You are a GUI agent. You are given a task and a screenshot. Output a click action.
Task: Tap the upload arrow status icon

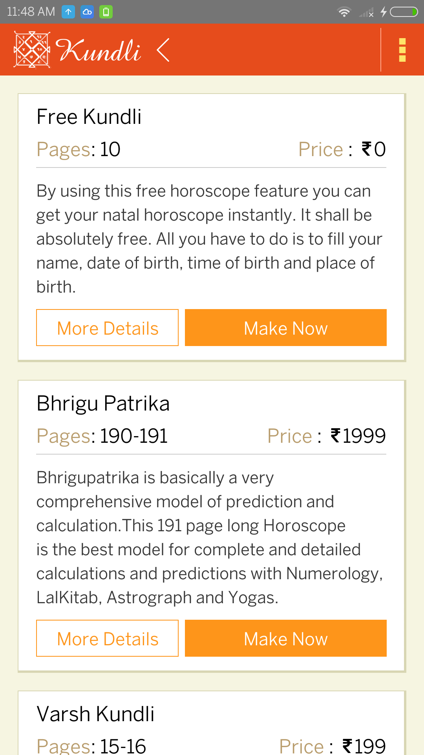pyautogui.click(x=68, y=12)
